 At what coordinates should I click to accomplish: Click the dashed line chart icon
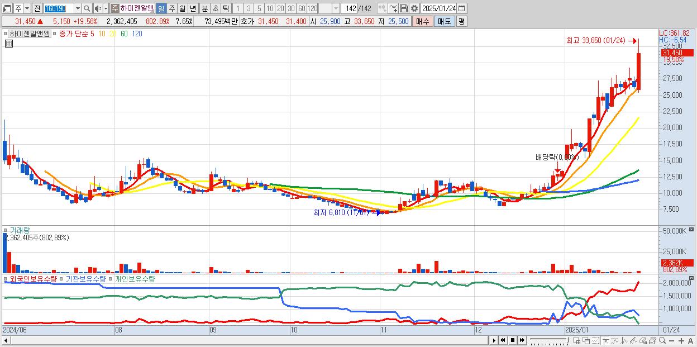pos(595,340)
